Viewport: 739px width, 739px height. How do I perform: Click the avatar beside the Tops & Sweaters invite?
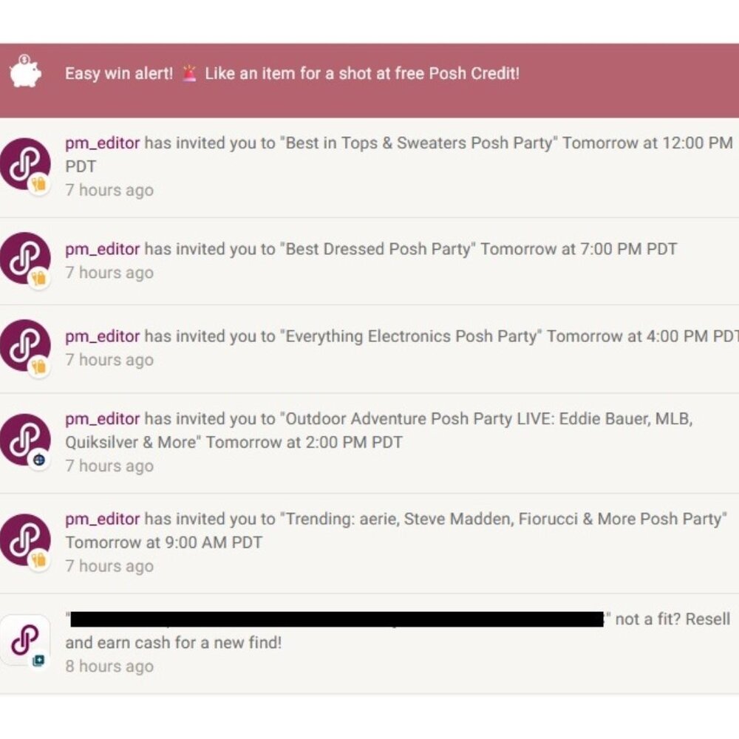pyautogui.click(x=25, y=164)
